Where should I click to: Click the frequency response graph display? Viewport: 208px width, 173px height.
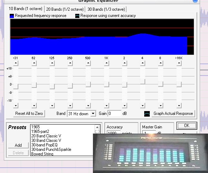click(102, 37)
